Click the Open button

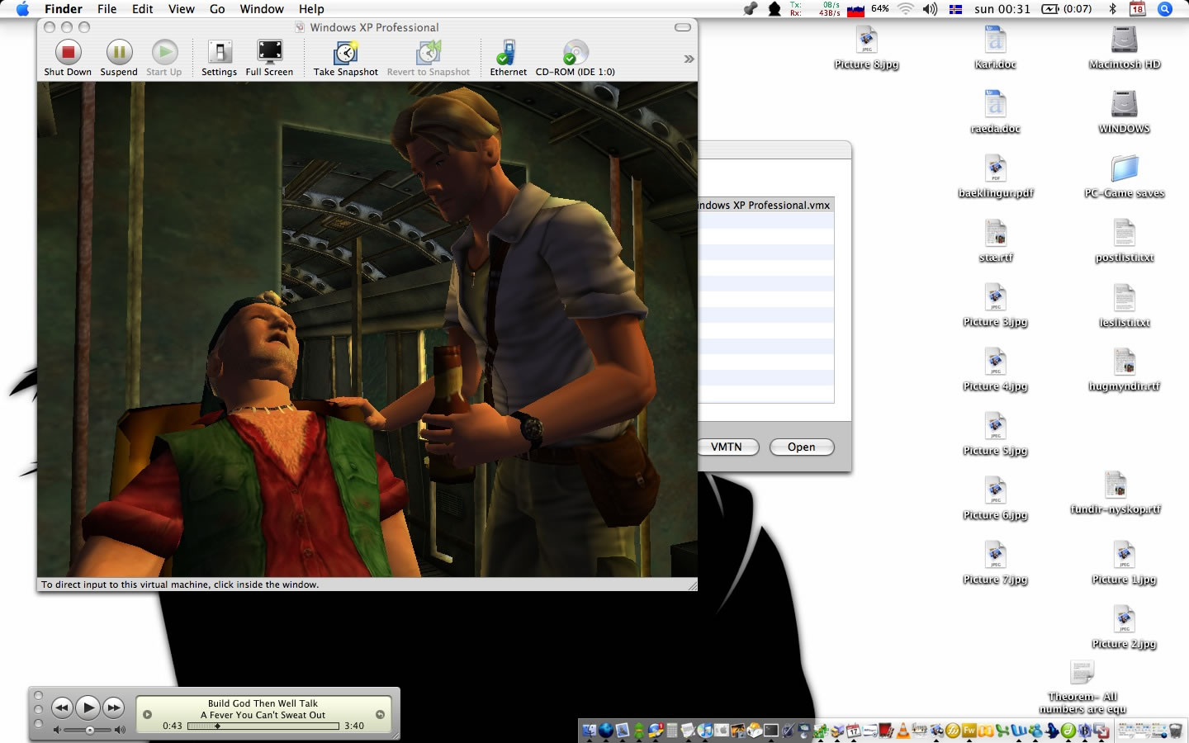[802, 447]
